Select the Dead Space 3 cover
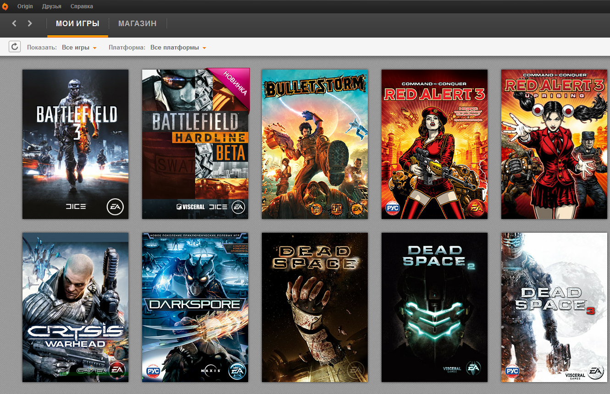The height and width of the screenshot is (394, 610). click(x=555, y=307)
